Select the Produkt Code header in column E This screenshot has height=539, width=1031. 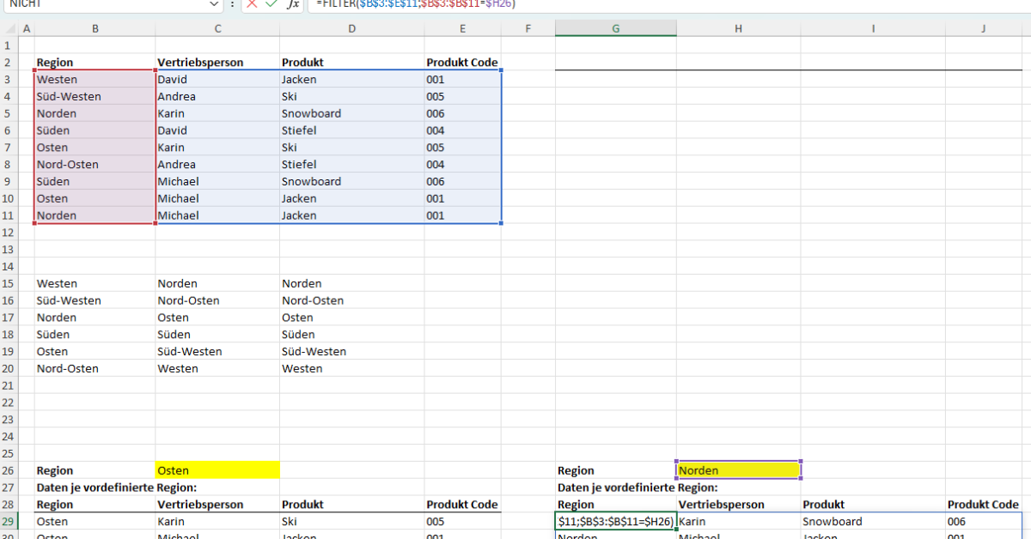[461, 62]
